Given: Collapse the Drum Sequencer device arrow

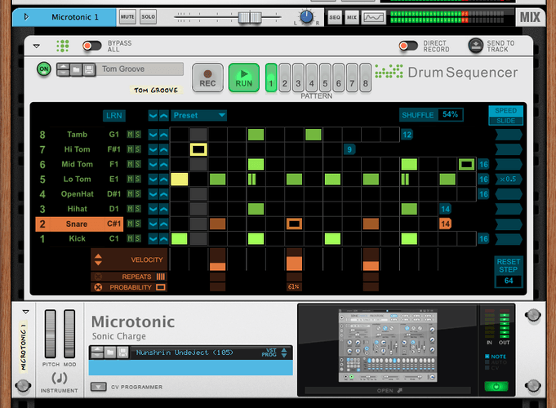Looking at the screenshot, I should click(36, 46).
